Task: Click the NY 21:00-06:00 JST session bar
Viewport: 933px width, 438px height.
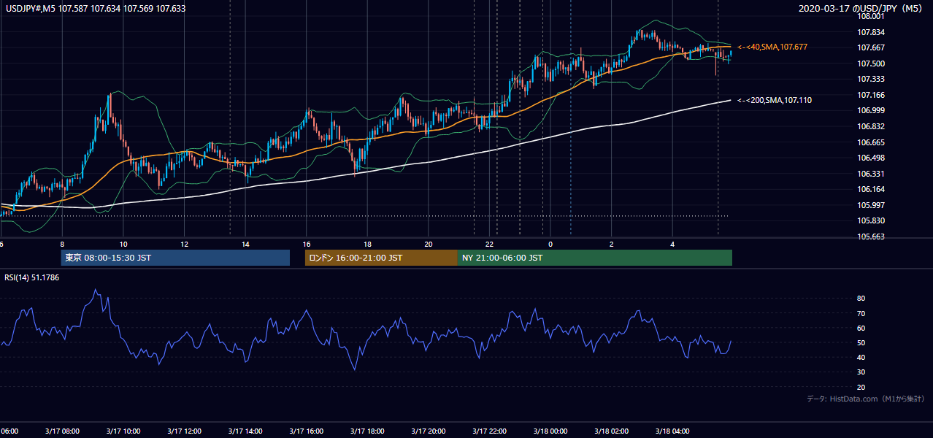Action: tap(595, 258)
